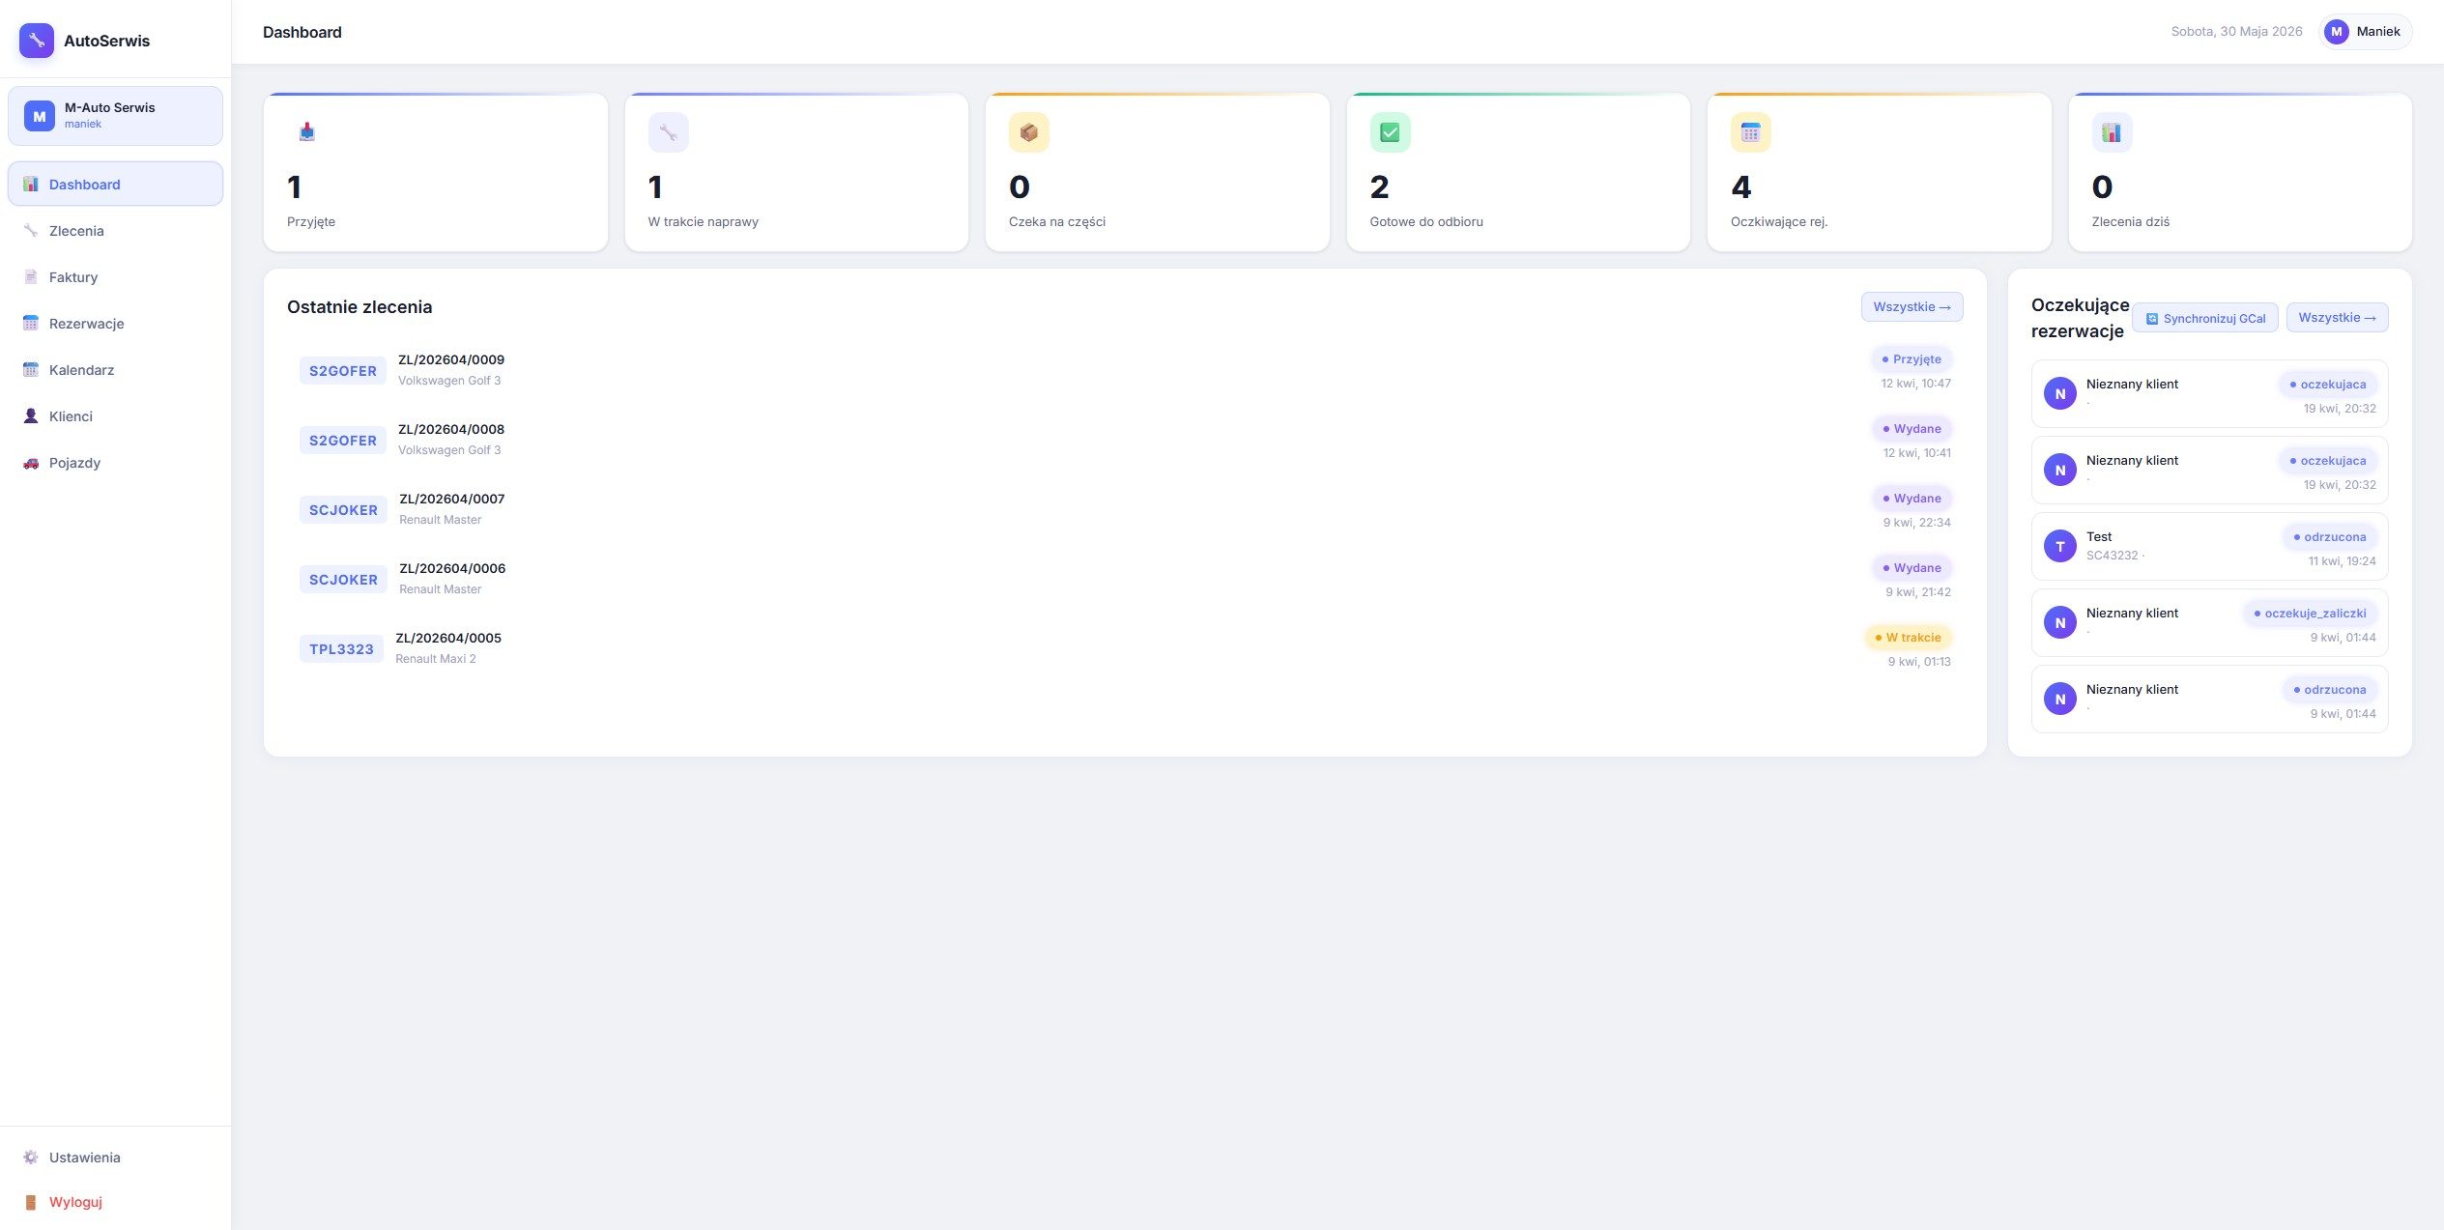Screen dimensions: 2444x1230
Task: Click plate badge S2GOFER of order 0009
Action: (x=343, y=371)
